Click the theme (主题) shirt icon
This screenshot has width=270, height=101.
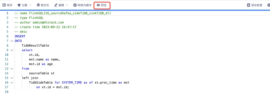19,5
